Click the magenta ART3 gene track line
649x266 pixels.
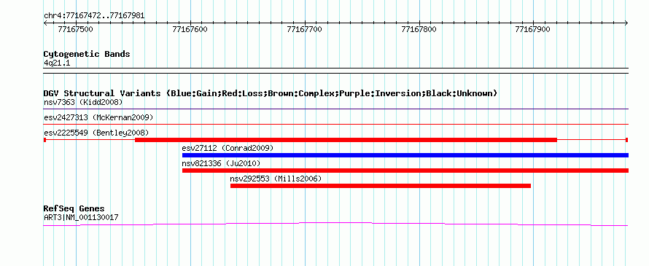pyautogui.click(x=336, y=224)
